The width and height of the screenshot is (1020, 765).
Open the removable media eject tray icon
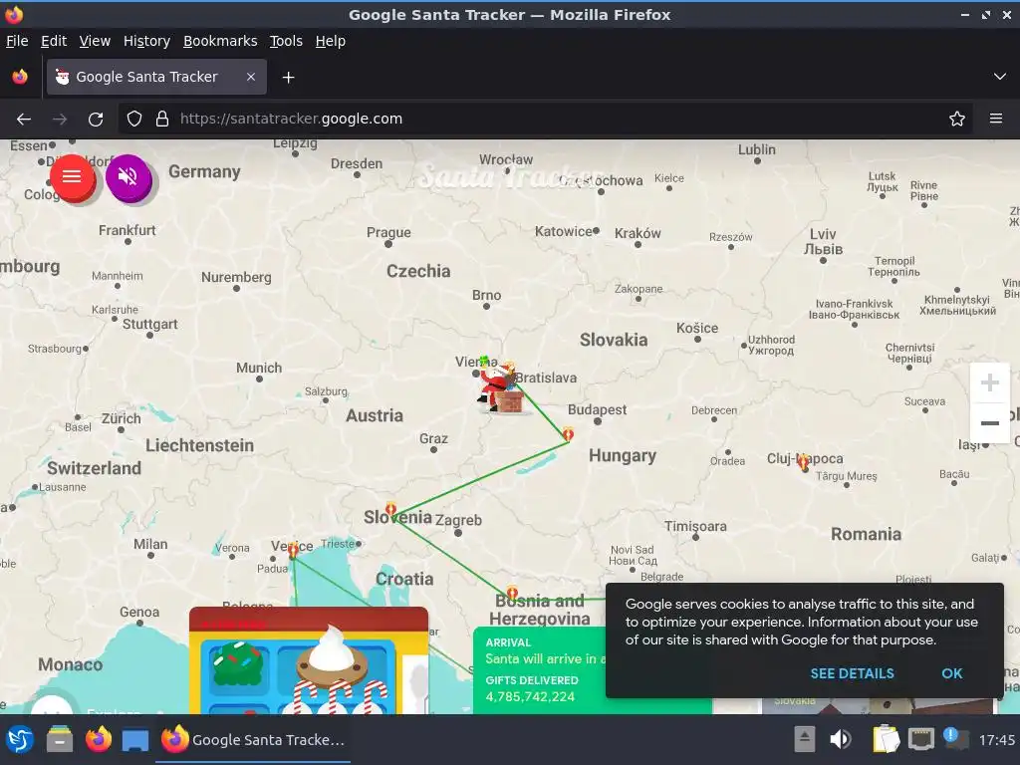point(804,740)
